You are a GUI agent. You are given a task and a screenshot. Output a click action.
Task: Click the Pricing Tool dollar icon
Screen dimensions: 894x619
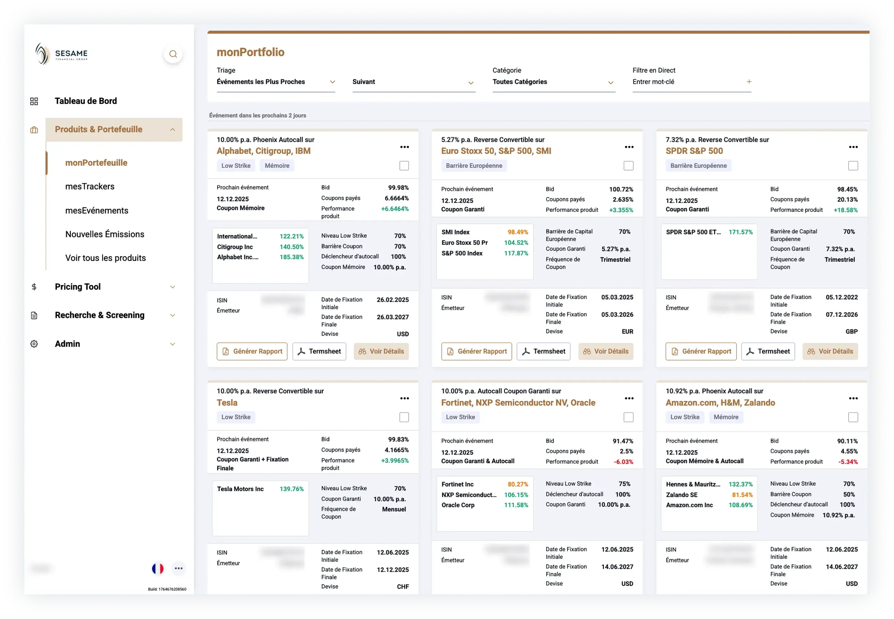pyautogui.click(x=34, y=287)
